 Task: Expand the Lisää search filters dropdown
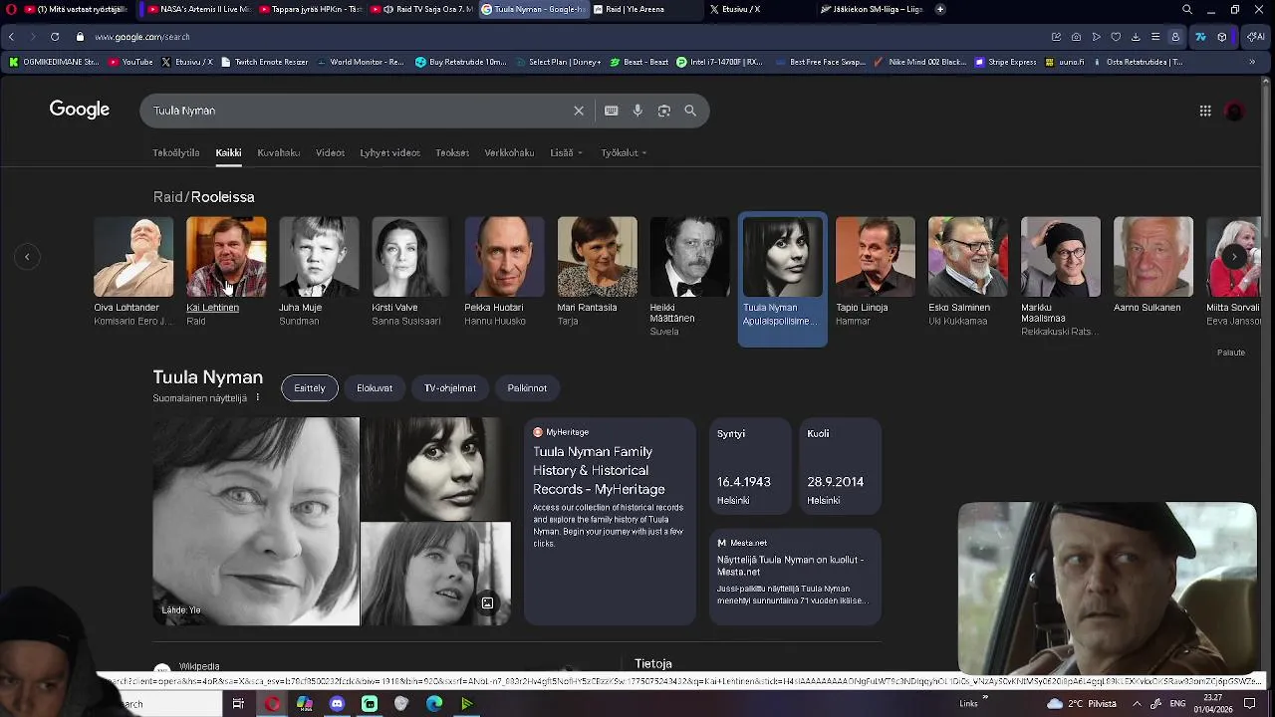[566, 153]
